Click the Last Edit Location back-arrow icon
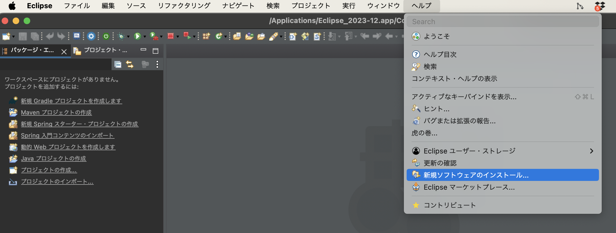This screenshot has width=616, height=233. click(x=365, y=36)
